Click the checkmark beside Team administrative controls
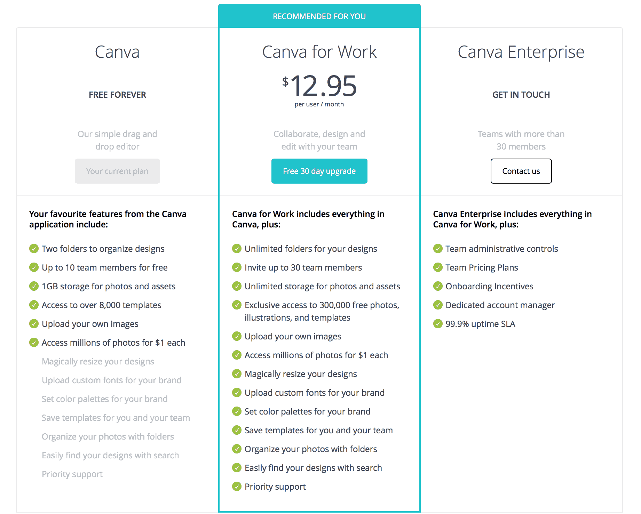The width and height of the screenshot is (641, 514). coord(438,249)
